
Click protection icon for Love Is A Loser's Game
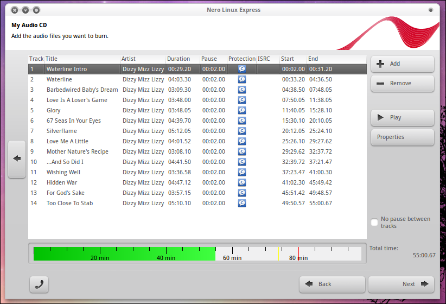[x=242, y=100]
